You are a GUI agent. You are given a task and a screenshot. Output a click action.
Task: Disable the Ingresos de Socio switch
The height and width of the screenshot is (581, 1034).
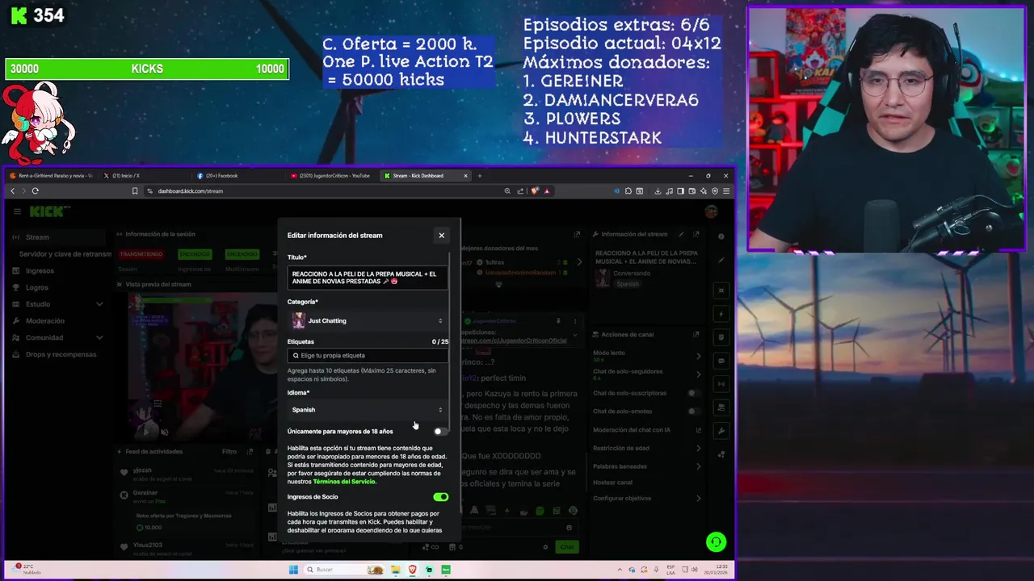coord(440,497)
